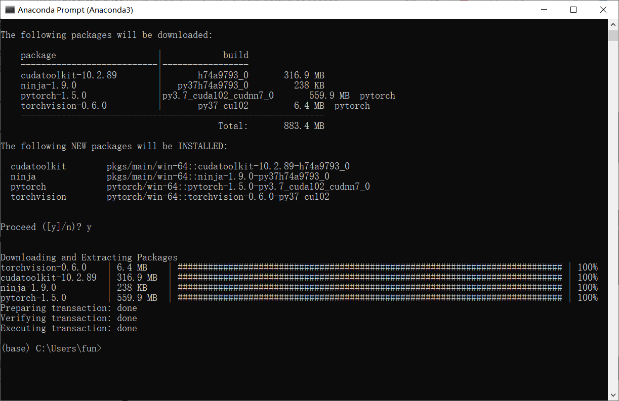Click build string py37h74a9793_0
Screen dimensions: 619x401
tap(213, 85)
